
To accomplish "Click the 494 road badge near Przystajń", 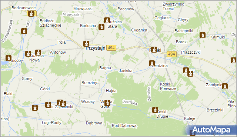I will (111, 48).
